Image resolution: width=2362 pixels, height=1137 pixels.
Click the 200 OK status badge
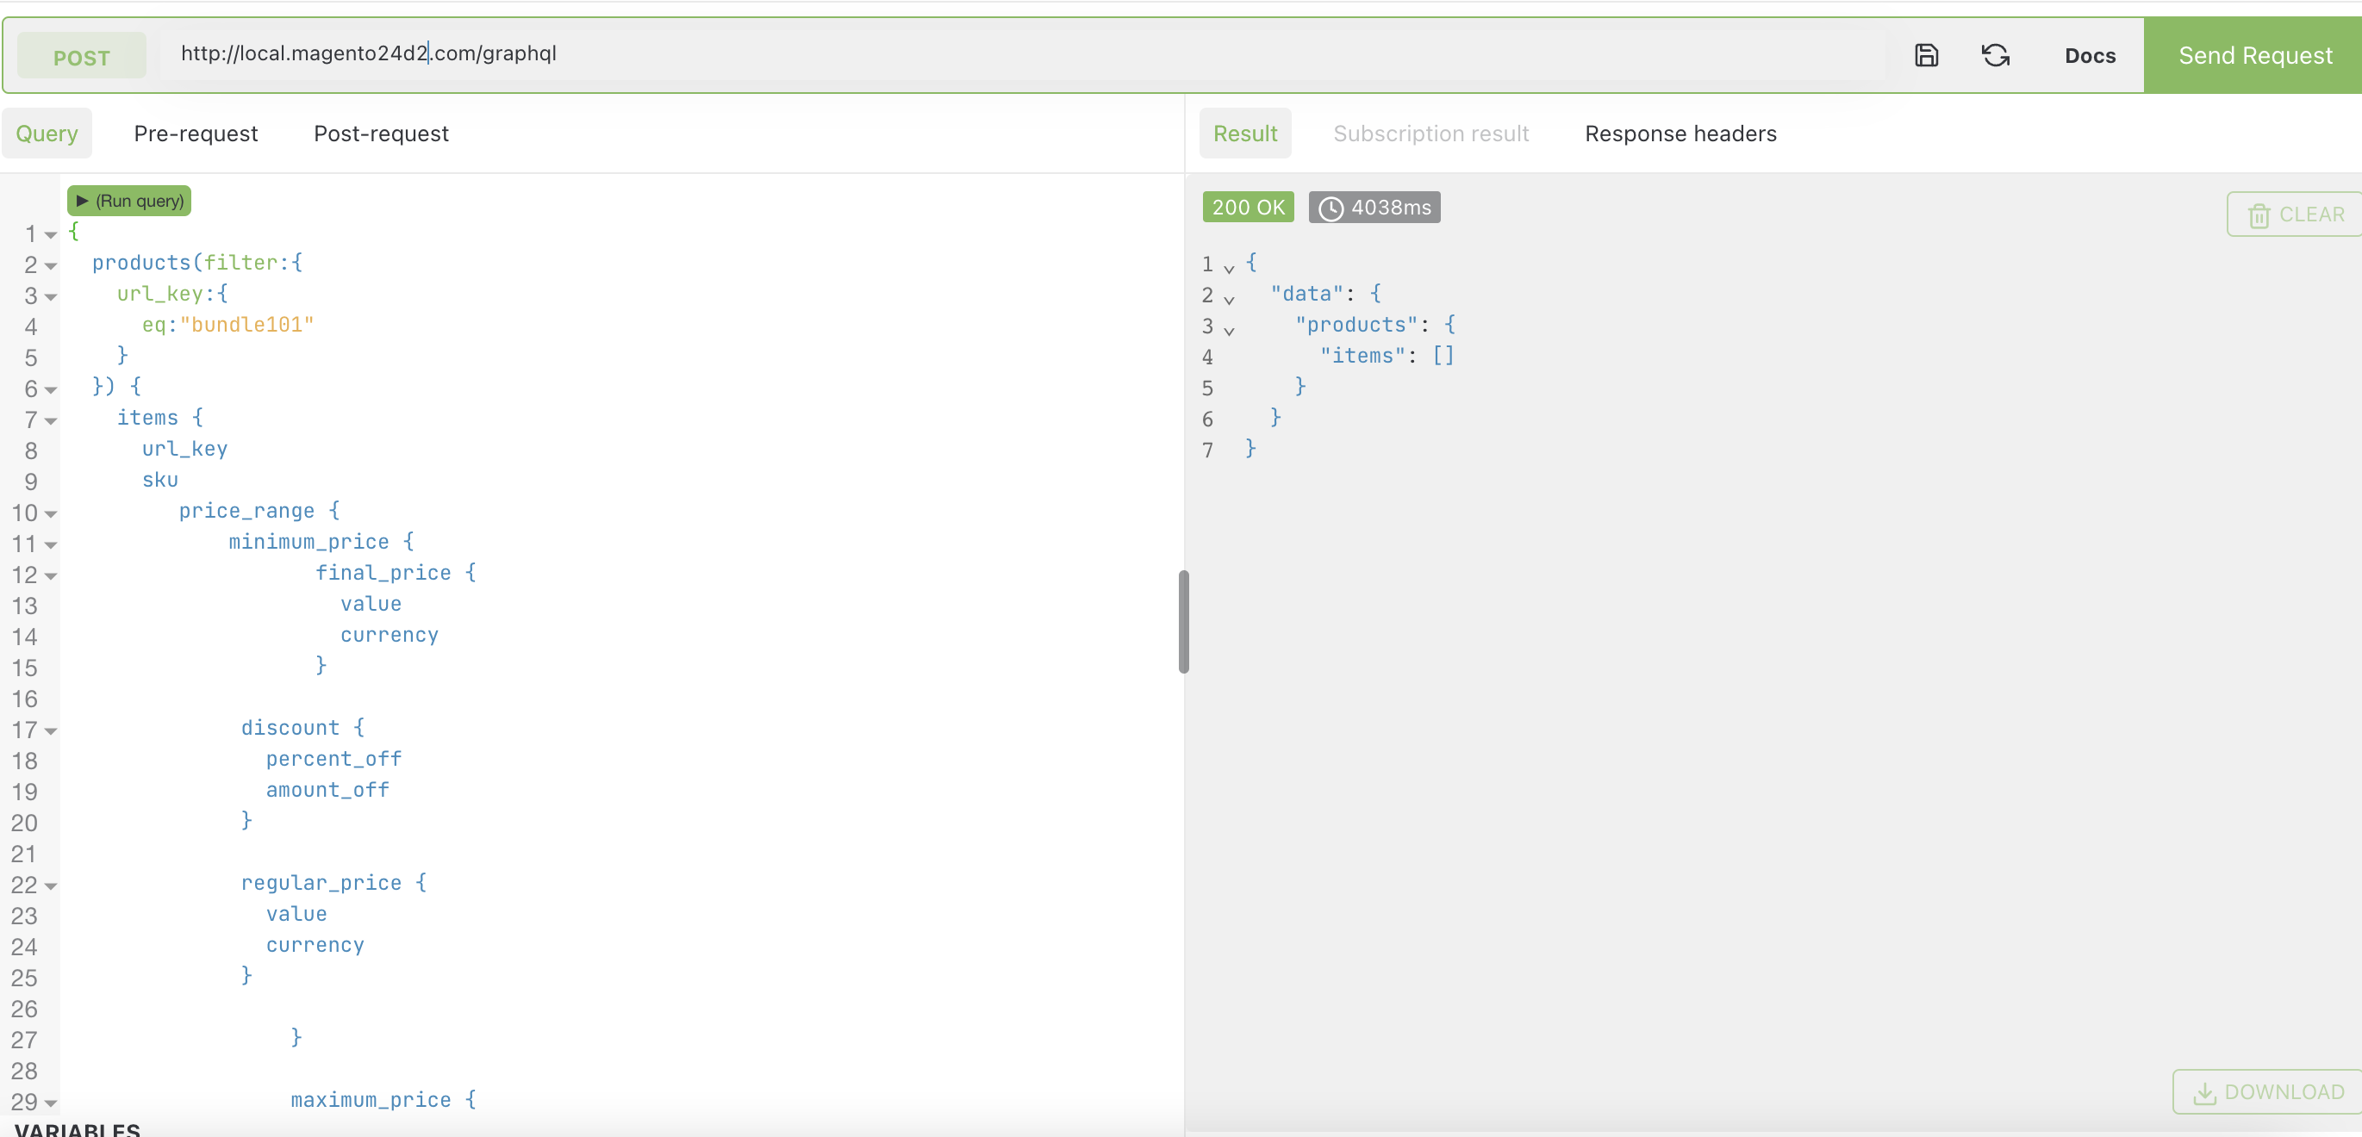coord(1247,208)
